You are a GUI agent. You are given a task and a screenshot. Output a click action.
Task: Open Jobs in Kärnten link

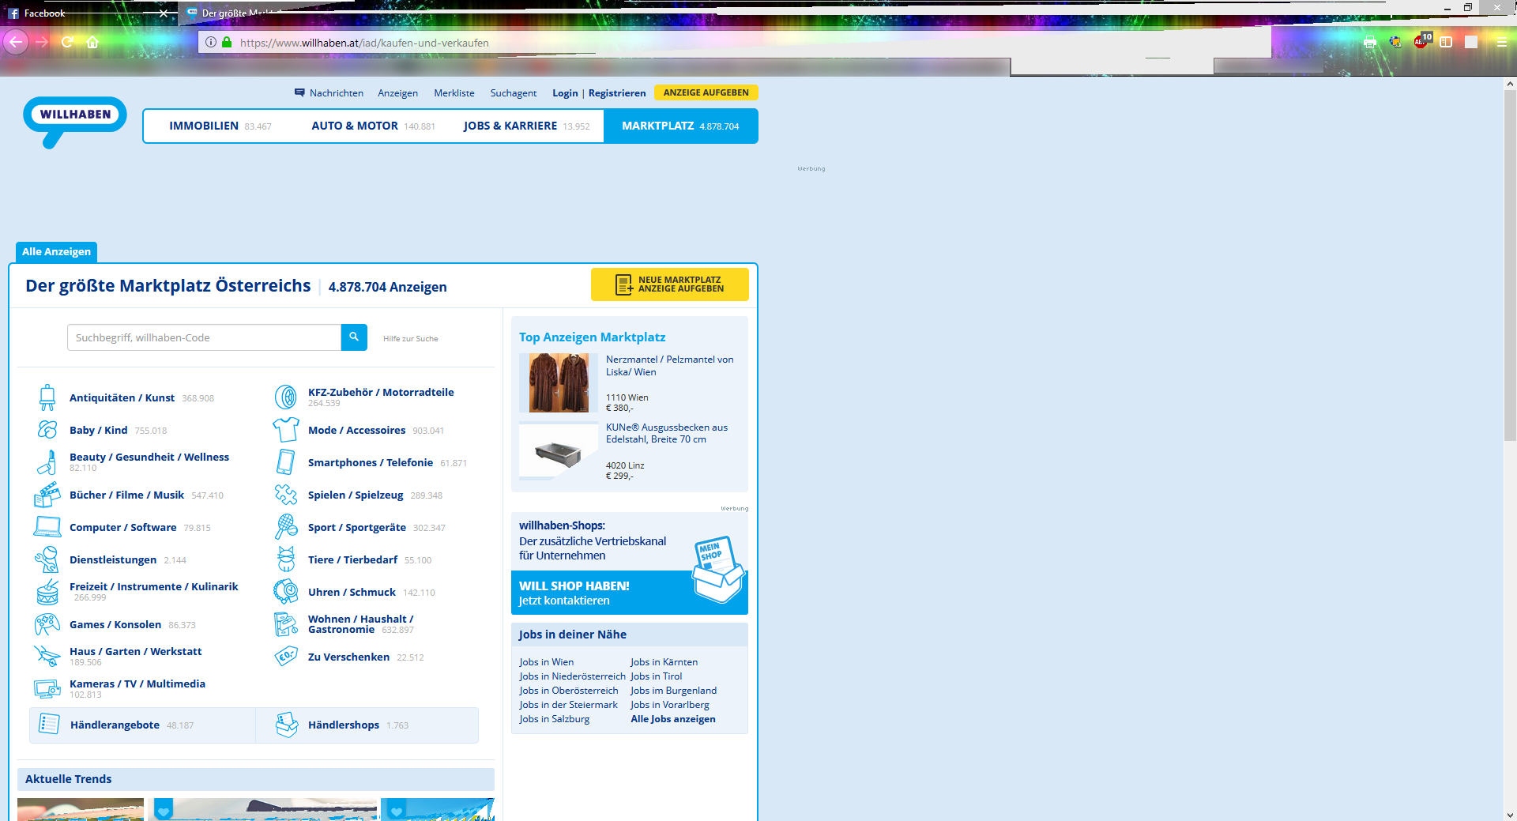664,662
